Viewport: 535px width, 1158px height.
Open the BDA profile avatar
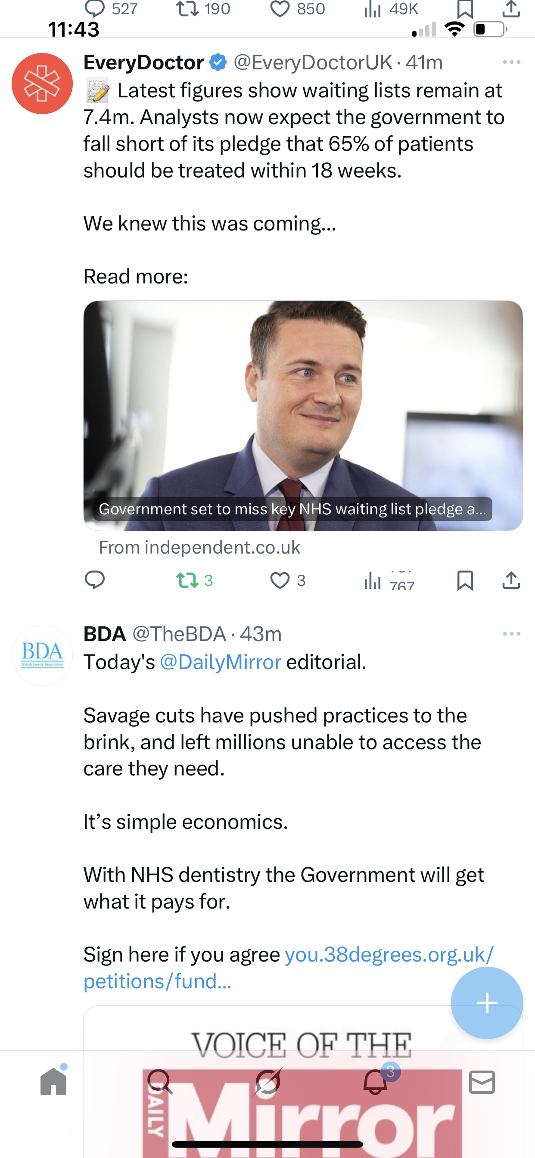42,655
